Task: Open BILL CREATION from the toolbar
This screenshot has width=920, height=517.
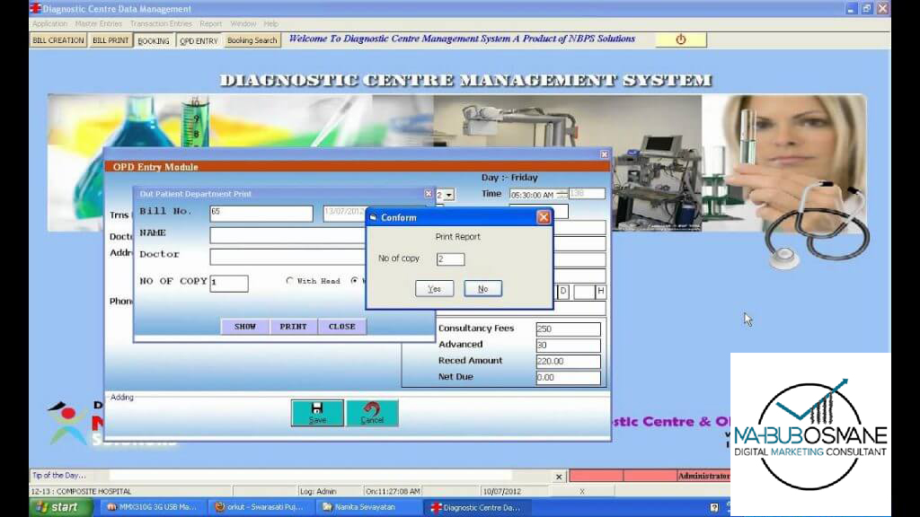Action: (x=57, y=39)
